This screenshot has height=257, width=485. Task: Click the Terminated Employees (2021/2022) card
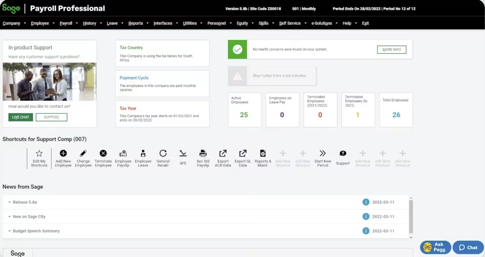pyautogui.click(x=320, y=110)
